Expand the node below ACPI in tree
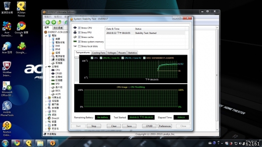The image size is (262, 147). [46, 98]
